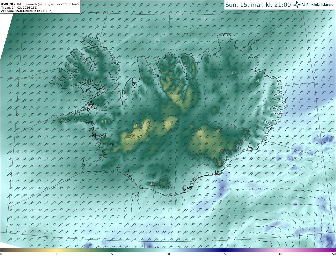Click the 'VT: Sun. 15.03.2026 21Z' line
This screenshot has height=256, width=336.
point(26,11)
